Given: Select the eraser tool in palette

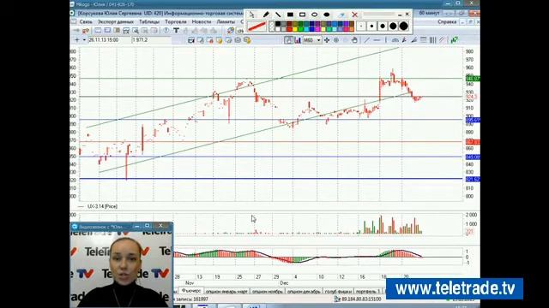Looking at the screenshot, I should (x=341, y=15).
